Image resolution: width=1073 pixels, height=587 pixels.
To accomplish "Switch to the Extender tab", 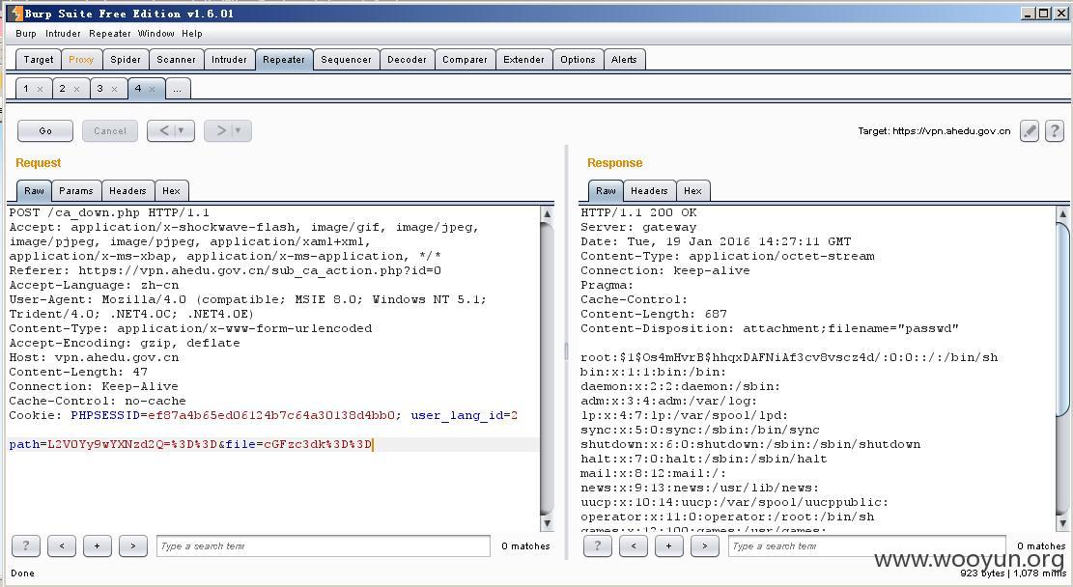I will 523,60.
